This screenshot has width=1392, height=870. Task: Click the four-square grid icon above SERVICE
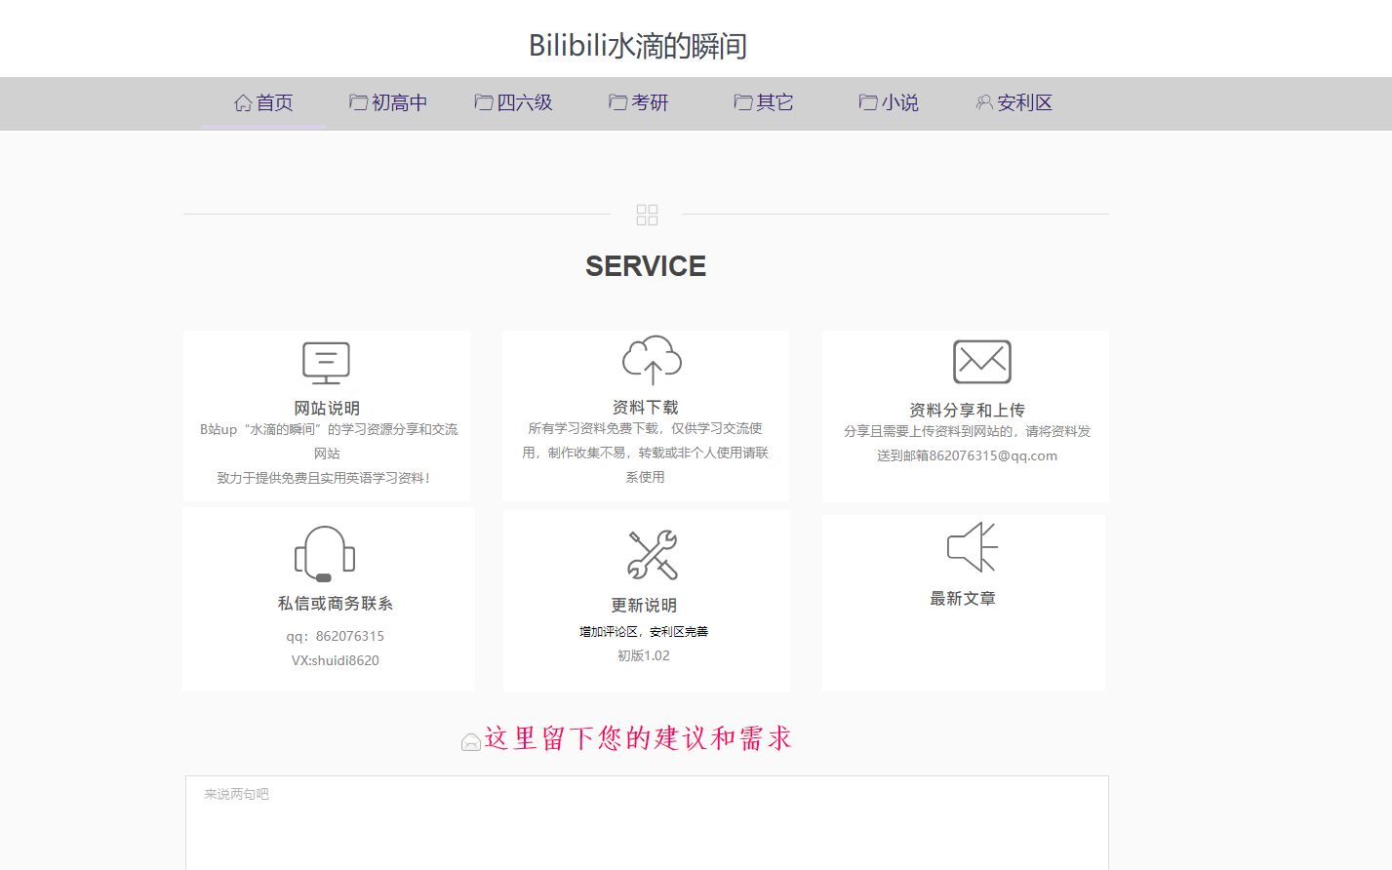[647, 215]
